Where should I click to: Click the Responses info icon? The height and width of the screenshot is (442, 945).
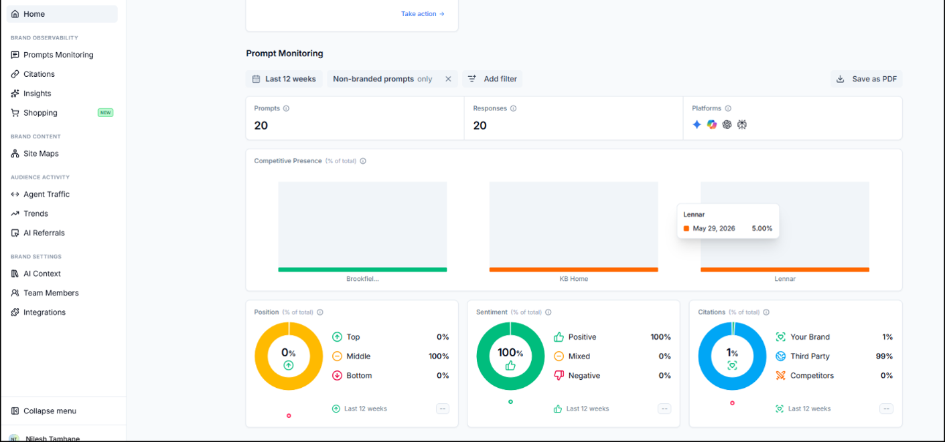pyautogui.click(x=514, y=108)
